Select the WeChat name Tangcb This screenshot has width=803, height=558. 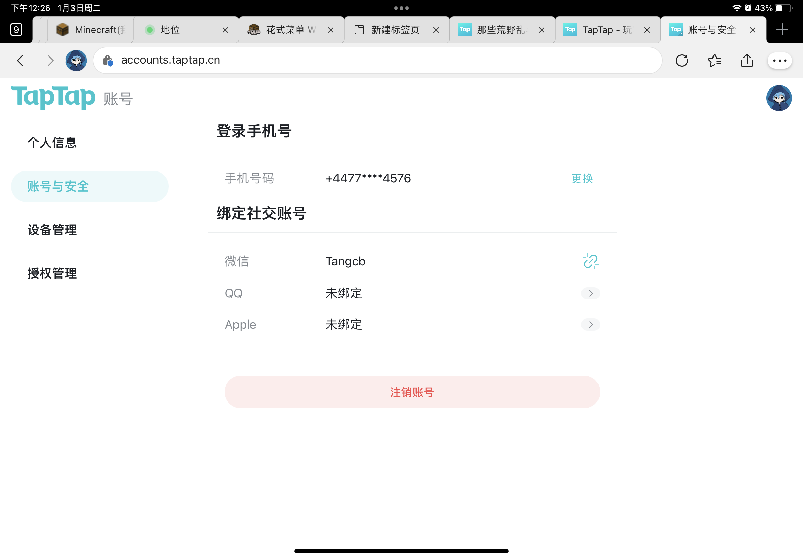click(x=345, y=261)
